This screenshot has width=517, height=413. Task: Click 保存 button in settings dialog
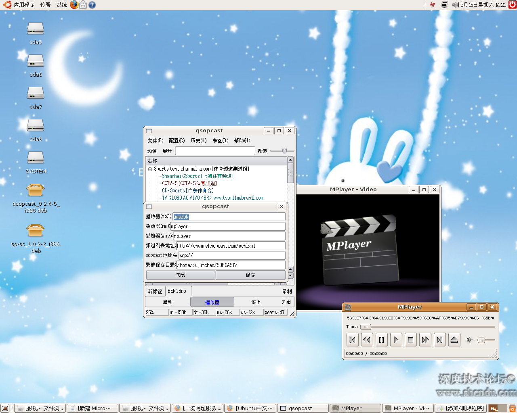click(250, 275)
